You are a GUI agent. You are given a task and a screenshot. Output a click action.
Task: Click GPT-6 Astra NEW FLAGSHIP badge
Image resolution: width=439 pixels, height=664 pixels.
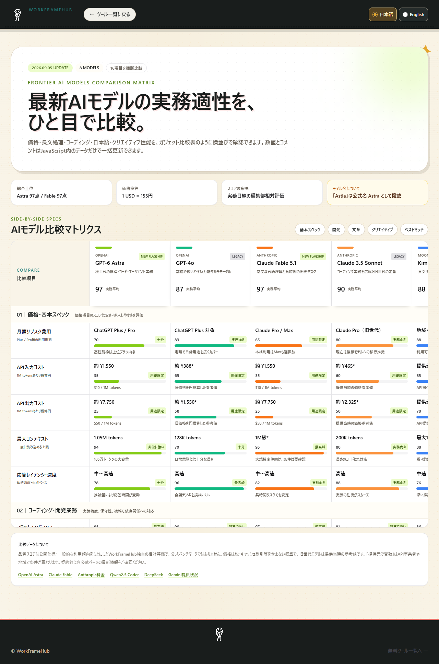click(x=152, y=257)
